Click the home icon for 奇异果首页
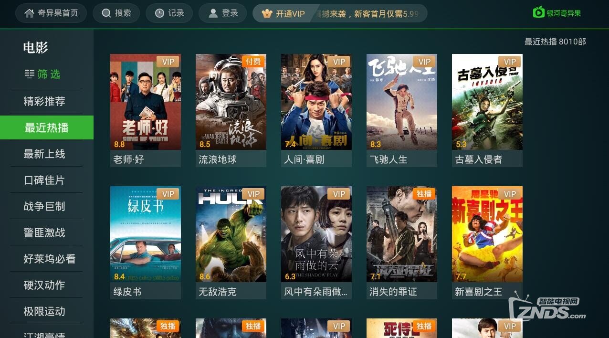The height and width of the screenshot is (338, 609). pyautogui.click(x=30, y=13)
